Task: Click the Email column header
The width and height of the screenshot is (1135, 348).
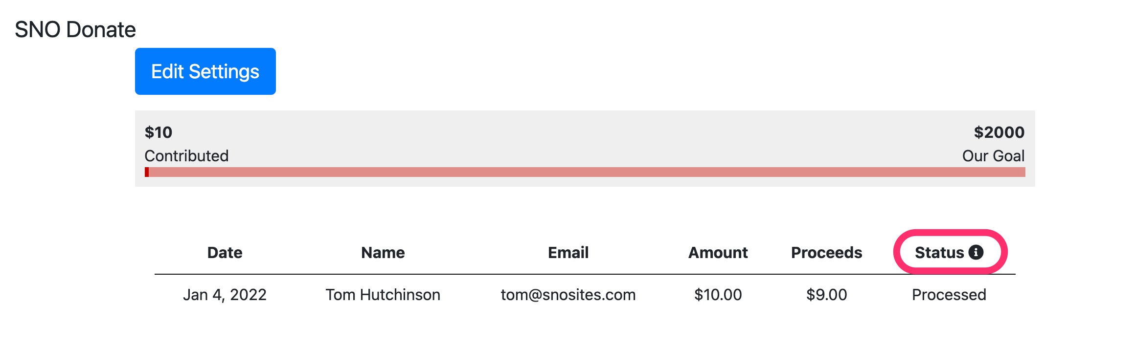Action: [568, 253]
